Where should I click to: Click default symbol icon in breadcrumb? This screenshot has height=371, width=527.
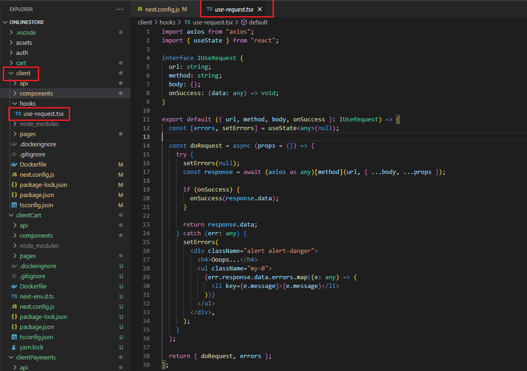point(243,22)
